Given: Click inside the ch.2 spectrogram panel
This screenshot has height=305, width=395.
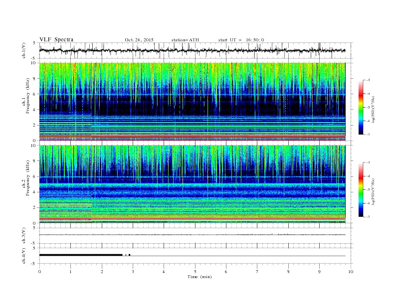Looking at the screenshot, I should 192,184.
